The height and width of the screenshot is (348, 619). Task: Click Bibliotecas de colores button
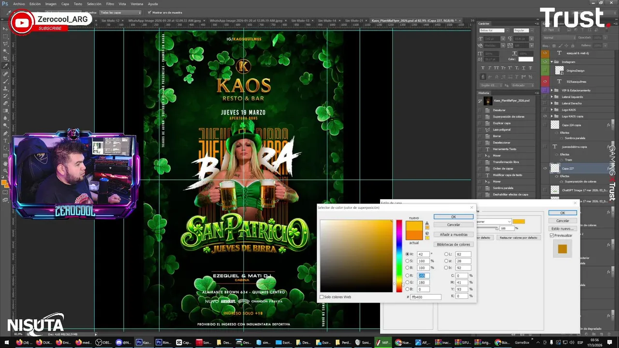453,244
